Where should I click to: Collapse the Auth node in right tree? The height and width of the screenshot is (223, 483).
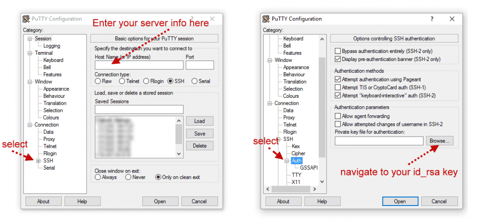click(287, 161)
